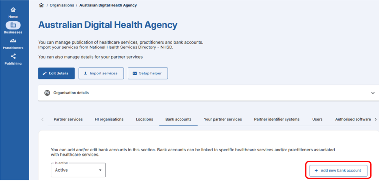Screen dimensions: 379x181
Task: Switch to the HI organisations tab
Action: [x=109, y=119]
